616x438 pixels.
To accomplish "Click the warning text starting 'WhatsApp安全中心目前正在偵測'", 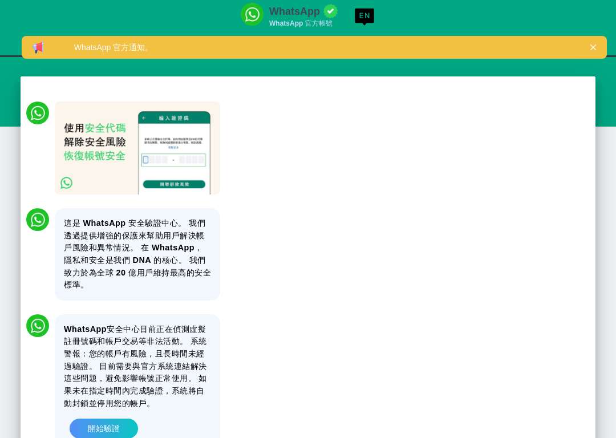I will click(135, 366).
